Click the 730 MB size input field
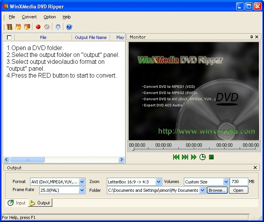Screen dimensions: 264x222 point(239,181)
